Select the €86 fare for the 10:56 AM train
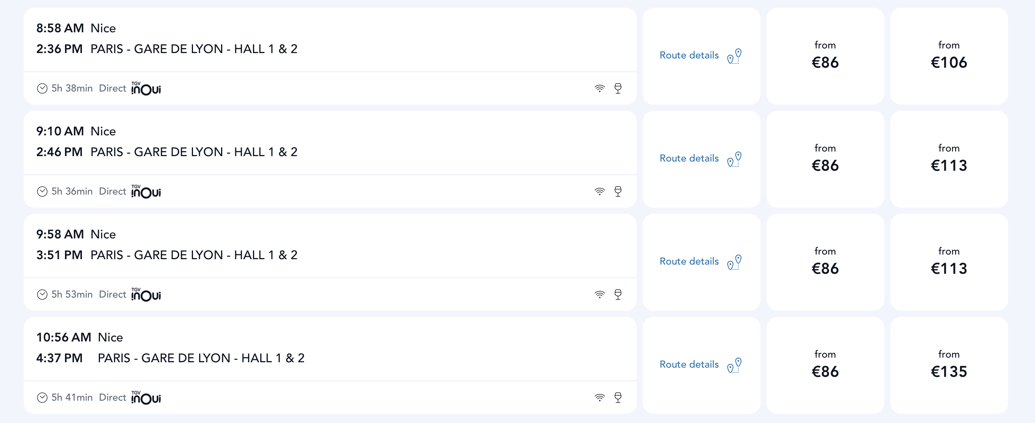Image resolution: width=1035 pixels, height=423 pixels. tap(825, 365)
